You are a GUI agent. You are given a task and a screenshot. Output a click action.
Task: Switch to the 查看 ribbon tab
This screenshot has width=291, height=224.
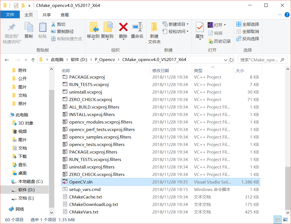(x=64, y=14)
